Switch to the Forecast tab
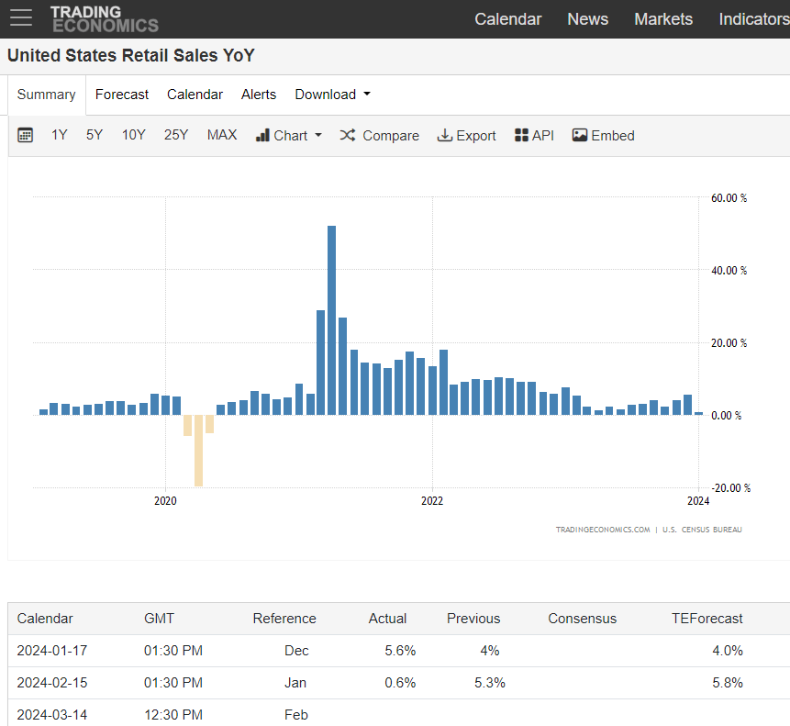 tap(122, 95)
